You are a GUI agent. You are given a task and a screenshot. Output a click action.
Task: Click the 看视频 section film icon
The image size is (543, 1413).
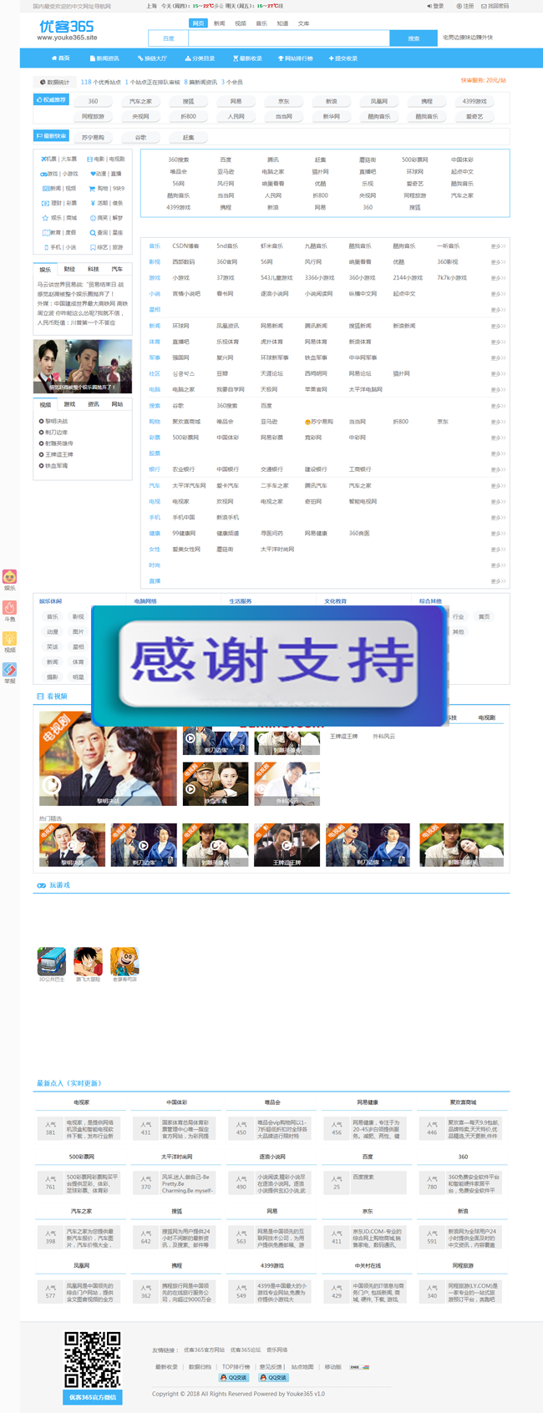40,696
